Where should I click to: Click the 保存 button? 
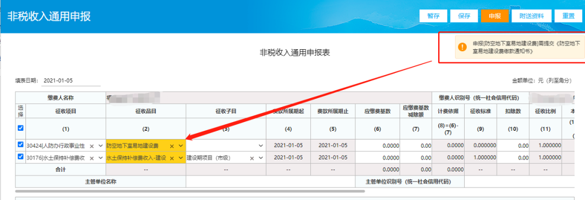[x=464, y=16]
